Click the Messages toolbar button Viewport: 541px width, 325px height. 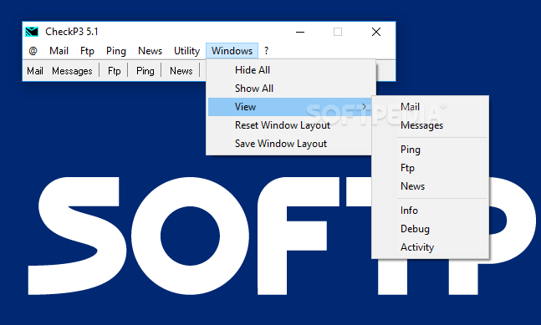72,71
